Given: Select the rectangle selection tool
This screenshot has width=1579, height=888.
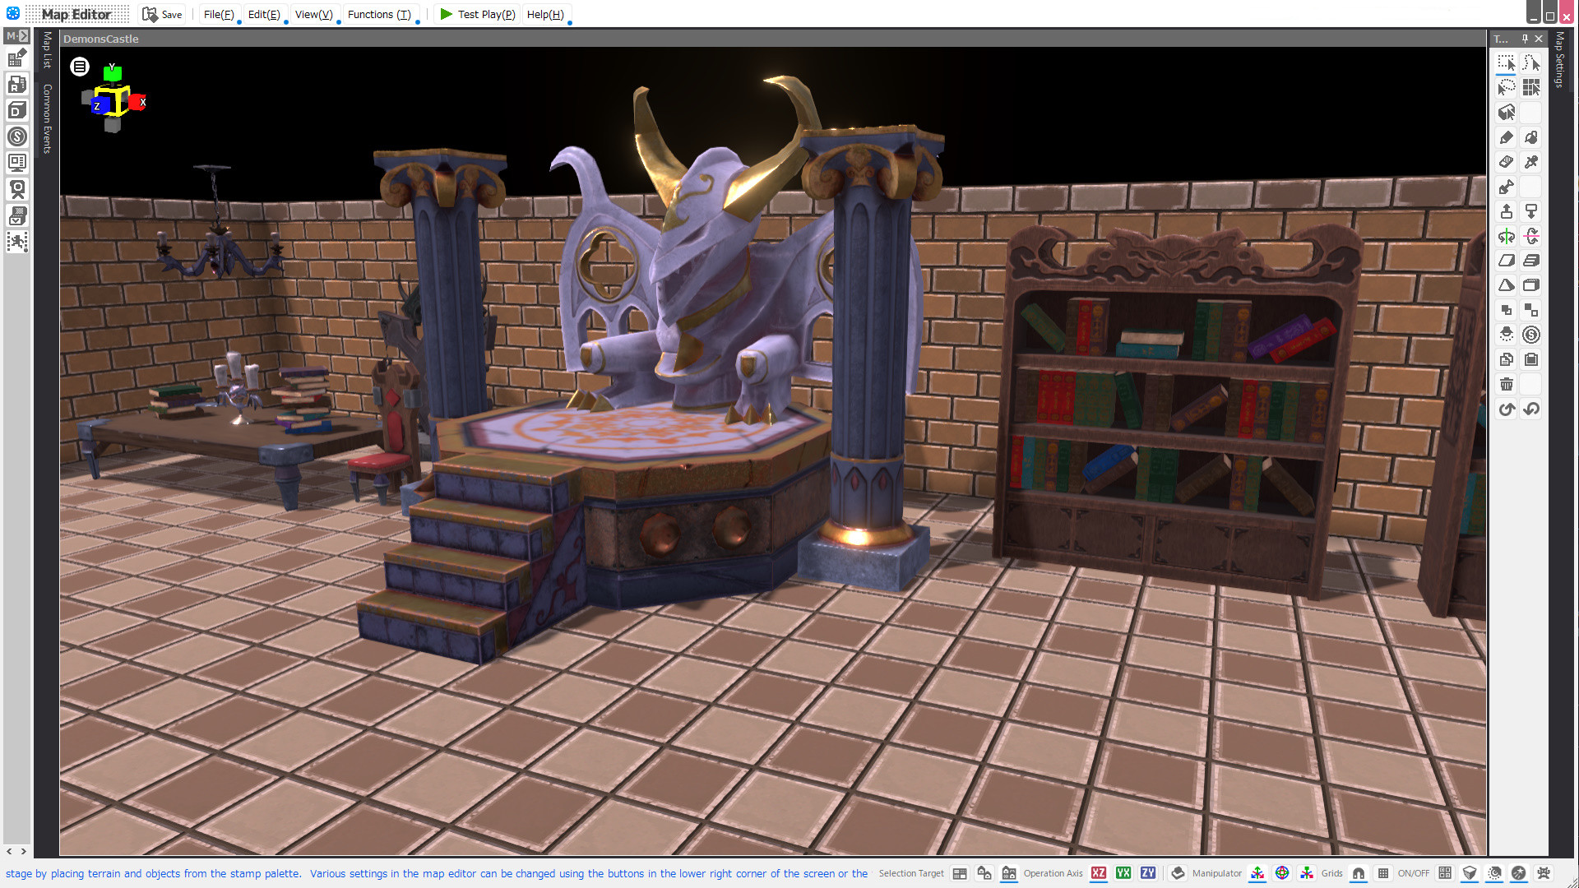Looking at the screenshot, I should (x=1507, y=62).
